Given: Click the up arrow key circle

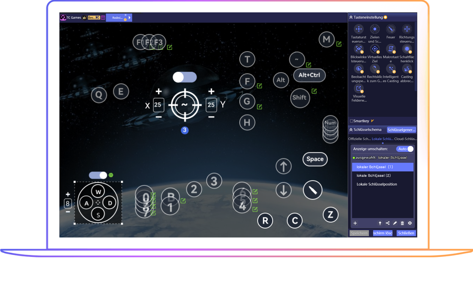Looking at the screenshot, I should 284,166.
